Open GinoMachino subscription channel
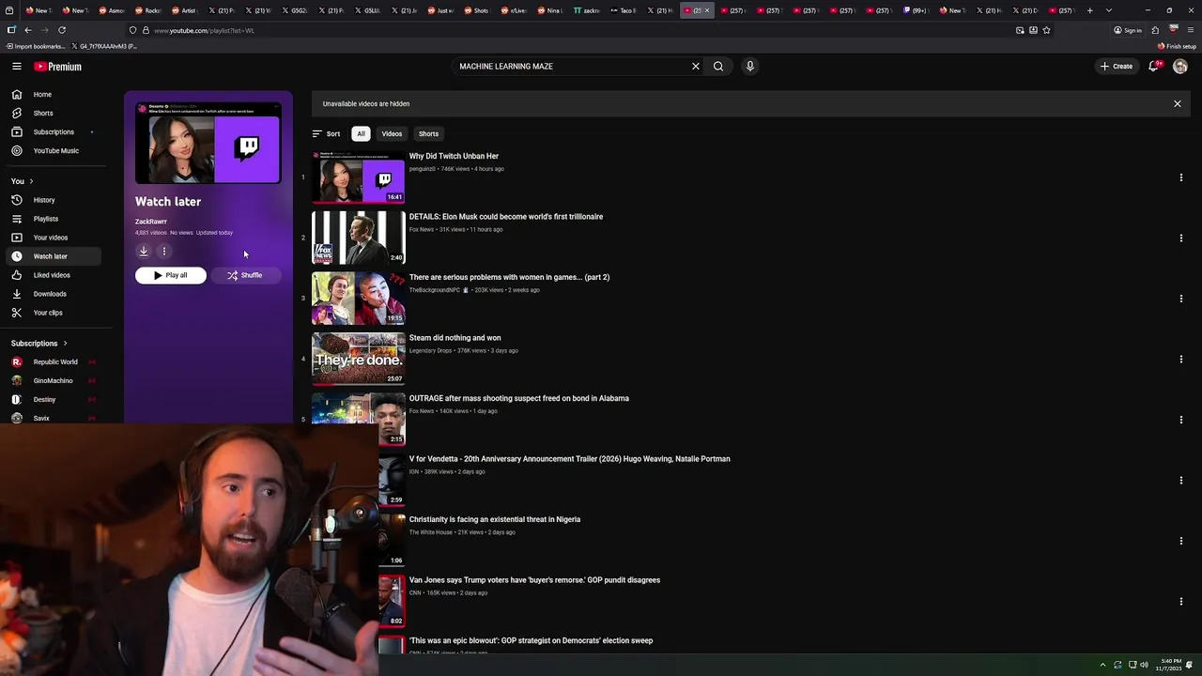Screen dimensions: 1202x676 [x=53, y=380]
